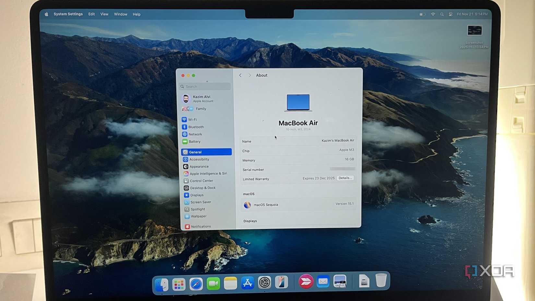
Task: Open the Help menu
Action: tap(137, 14)
